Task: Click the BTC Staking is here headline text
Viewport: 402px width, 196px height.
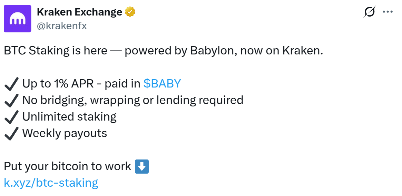Action: pyautogui.click(x=55, y=51)
